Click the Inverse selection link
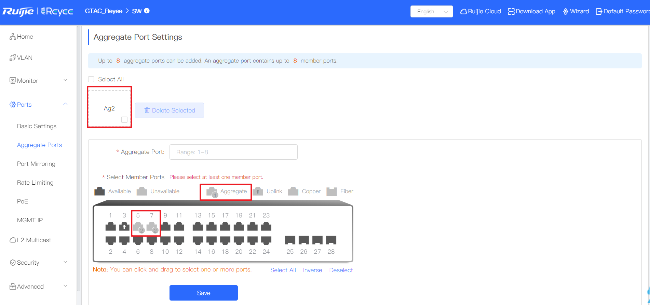The image size is (650, 305). coord(312,270)
